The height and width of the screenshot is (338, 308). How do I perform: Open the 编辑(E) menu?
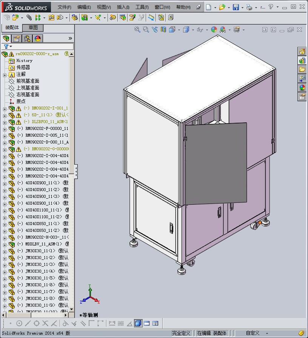[84, 7]
